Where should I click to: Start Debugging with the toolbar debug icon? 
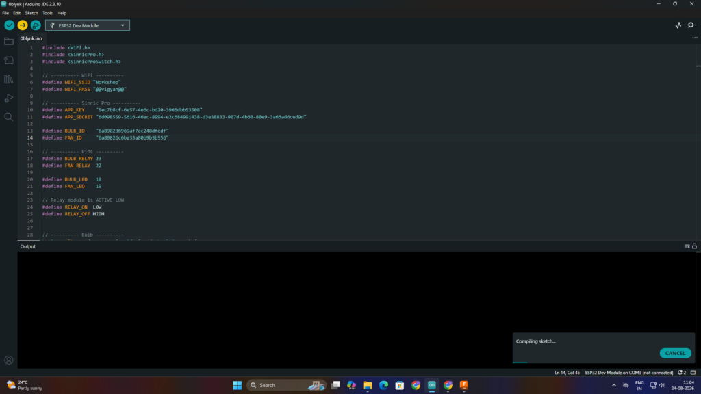point(36,25)
